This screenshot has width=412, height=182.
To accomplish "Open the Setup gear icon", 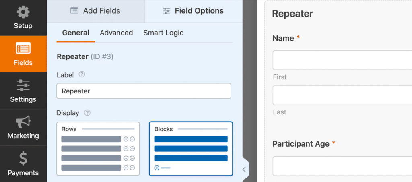I will (x=23, y=12).
